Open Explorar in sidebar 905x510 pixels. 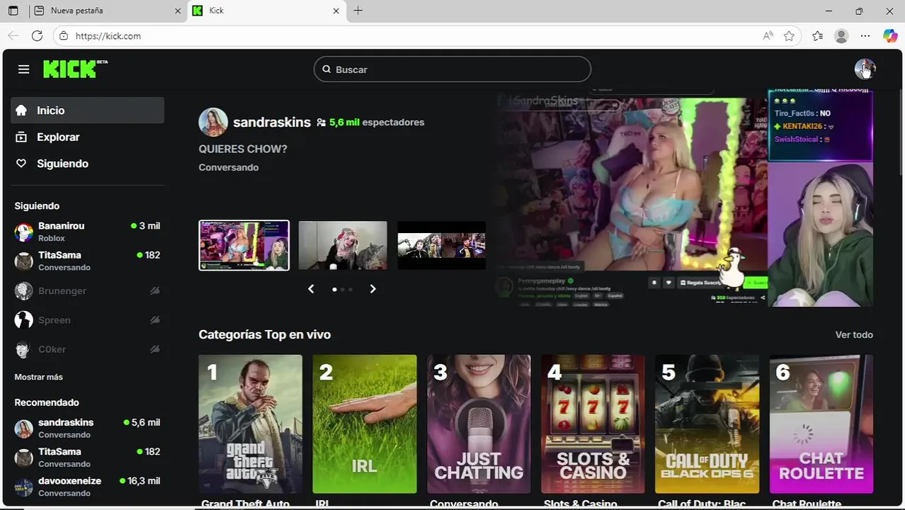pyautogui.click(x=87, y=137)
